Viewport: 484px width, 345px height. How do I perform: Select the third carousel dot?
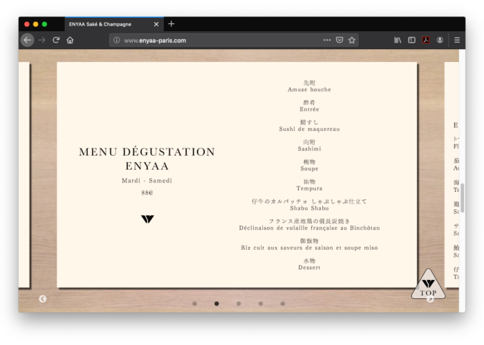(239, 304)
